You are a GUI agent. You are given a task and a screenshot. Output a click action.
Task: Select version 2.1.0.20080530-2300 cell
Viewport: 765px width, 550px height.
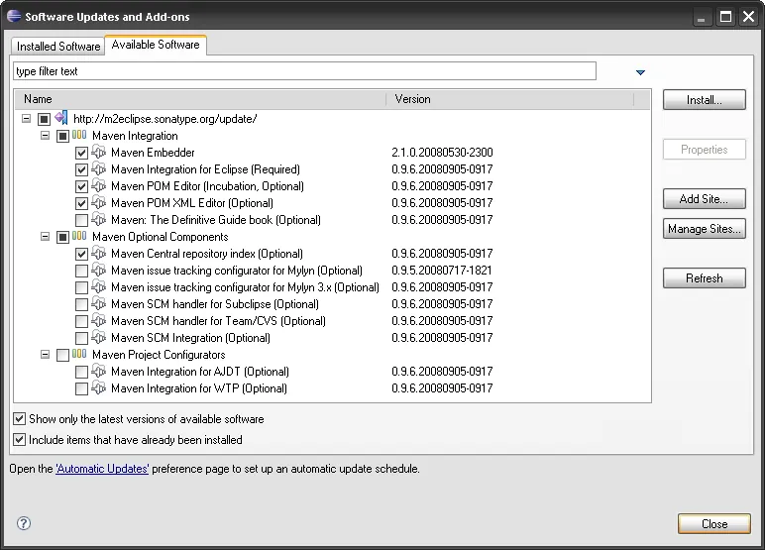point(442,153)
